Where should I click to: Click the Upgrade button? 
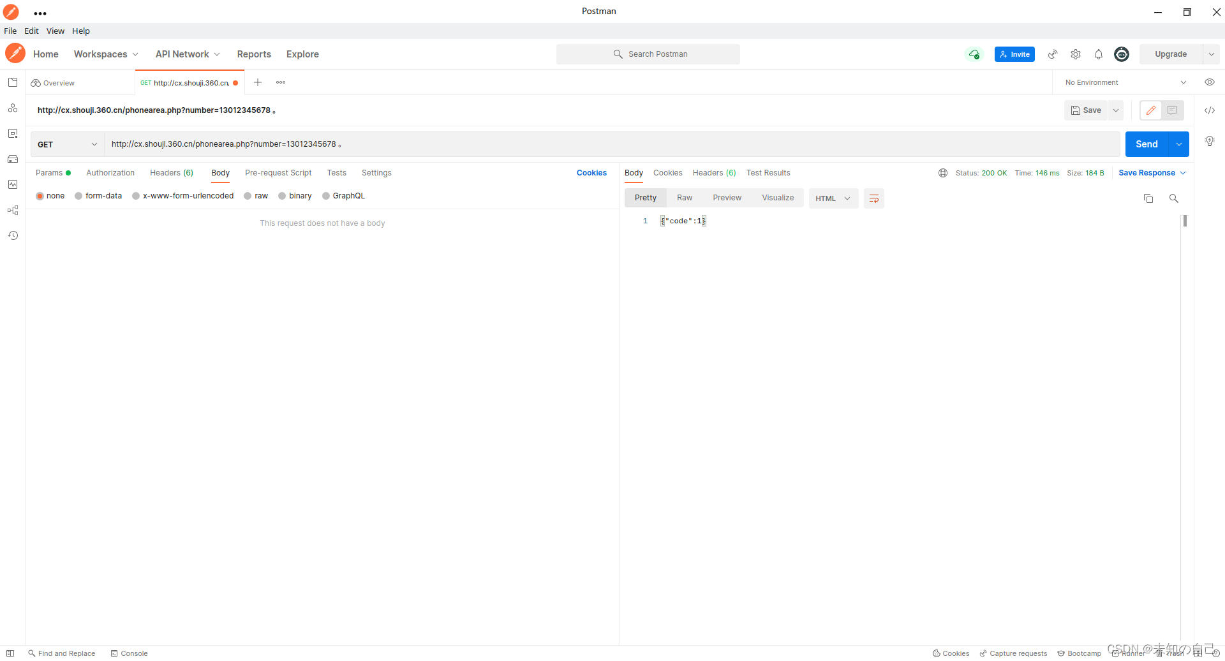[1171, 54]
